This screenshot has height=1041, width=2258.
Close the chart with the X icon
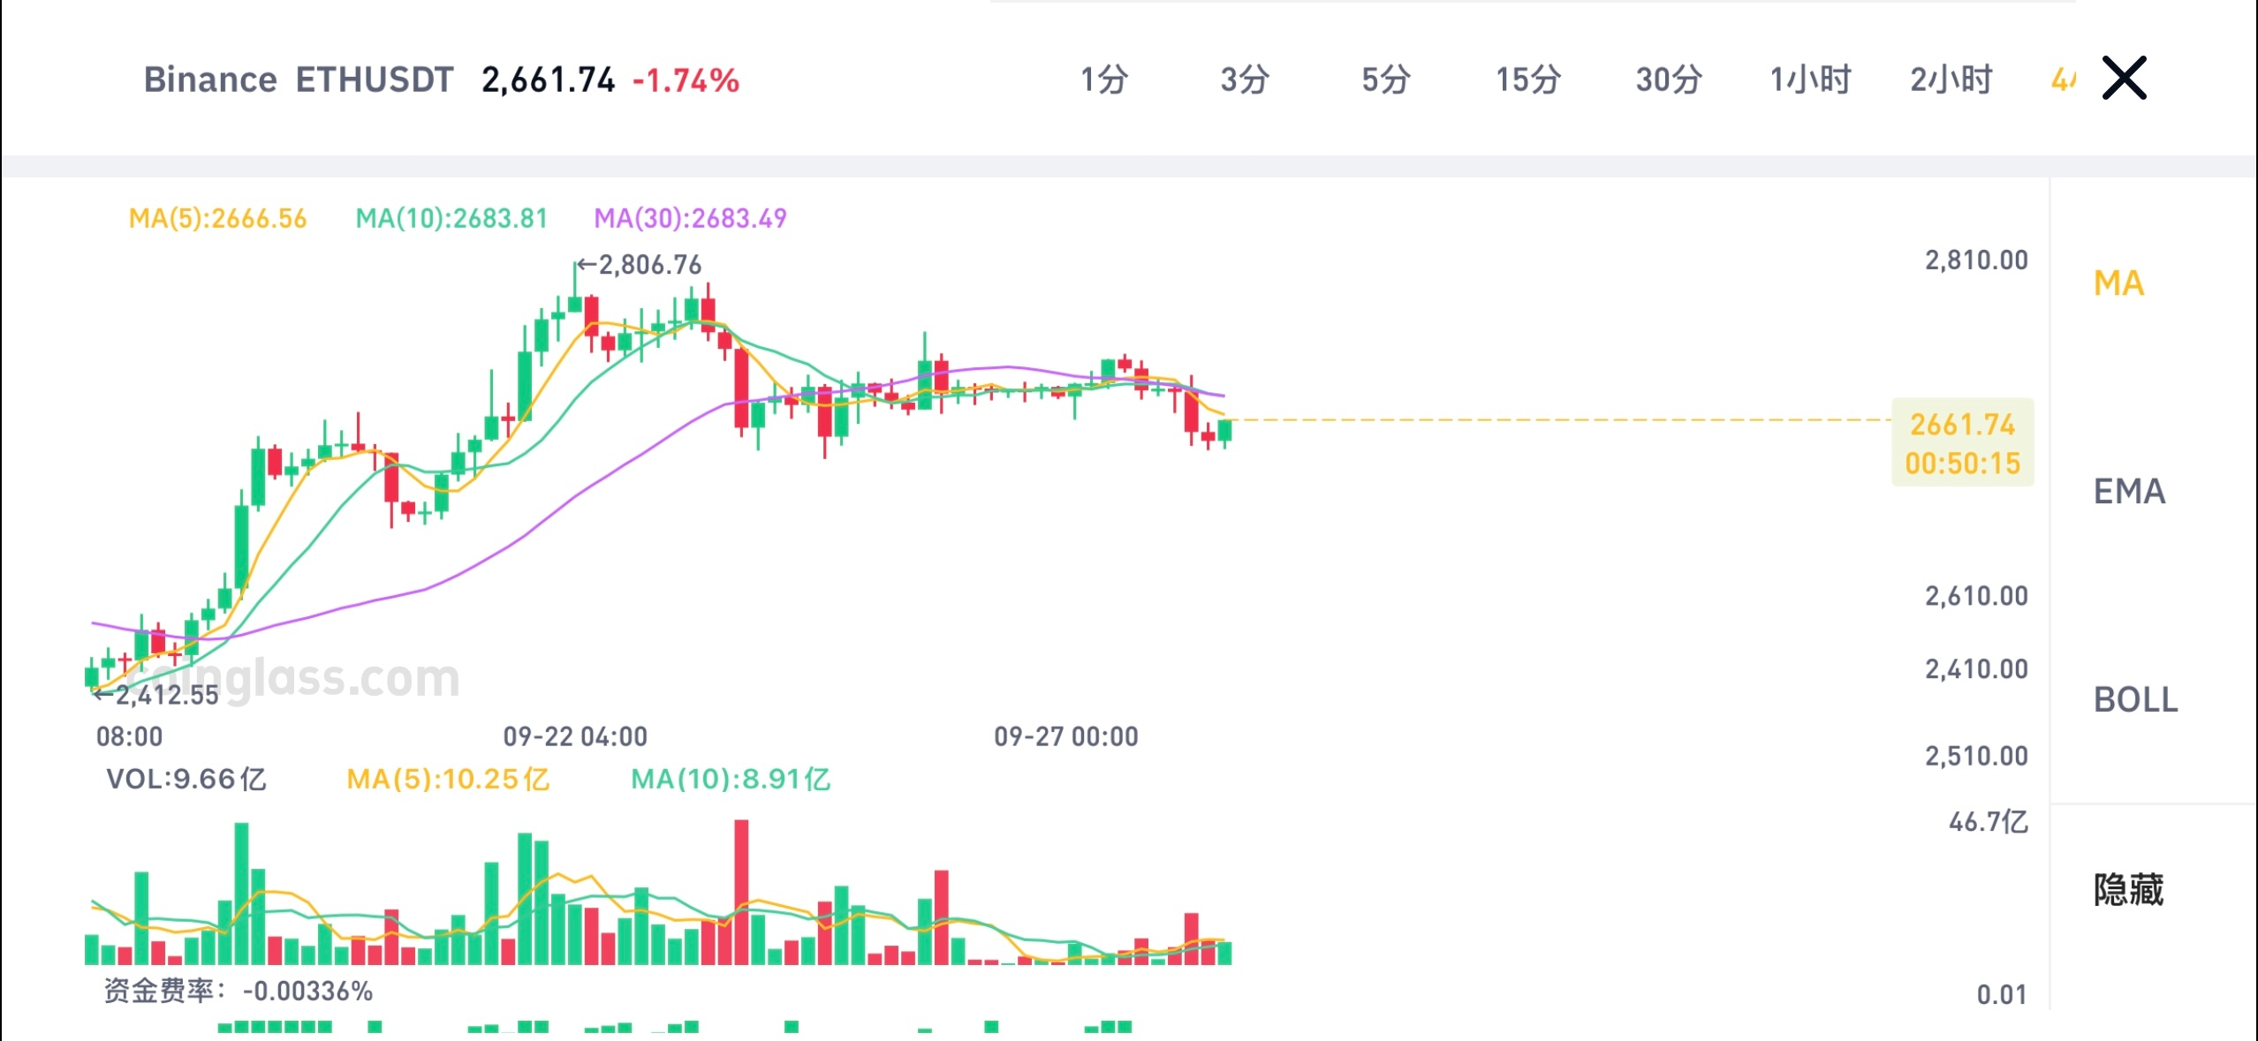2124,79
